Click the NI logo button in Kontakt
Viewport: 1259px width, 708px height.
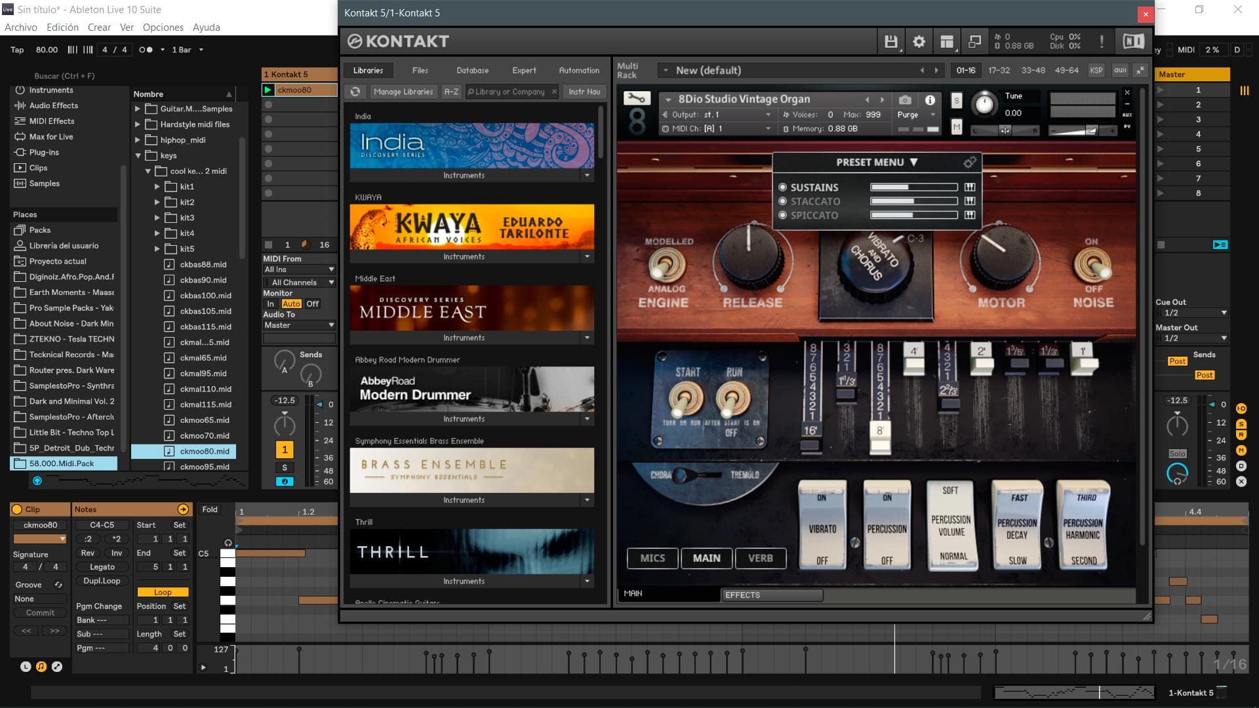click(1133, 41)
